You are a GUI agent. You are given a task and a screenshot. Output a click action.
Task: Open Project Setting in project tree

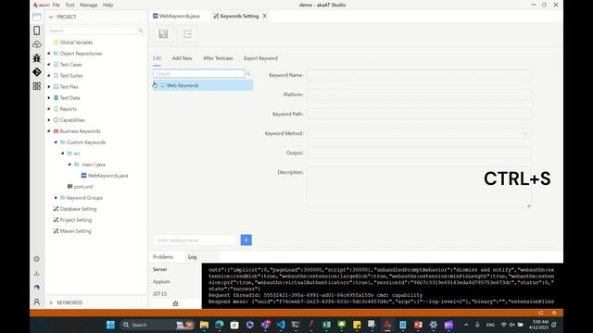click(76, 220)
